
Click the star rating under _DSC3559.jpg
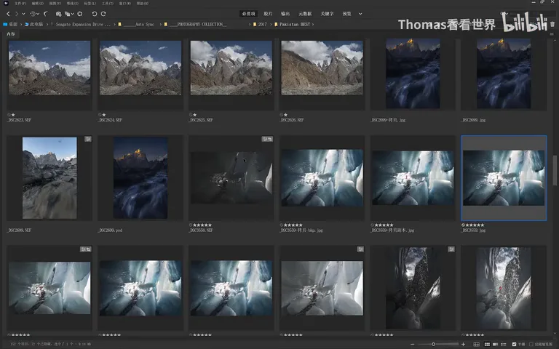point(475,225)
